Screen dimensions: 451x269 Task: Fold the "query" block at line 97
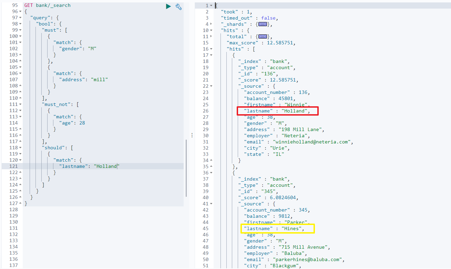[21, 18]
